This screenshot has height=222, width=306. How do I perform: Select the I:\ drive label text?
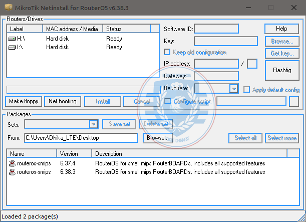20,47
